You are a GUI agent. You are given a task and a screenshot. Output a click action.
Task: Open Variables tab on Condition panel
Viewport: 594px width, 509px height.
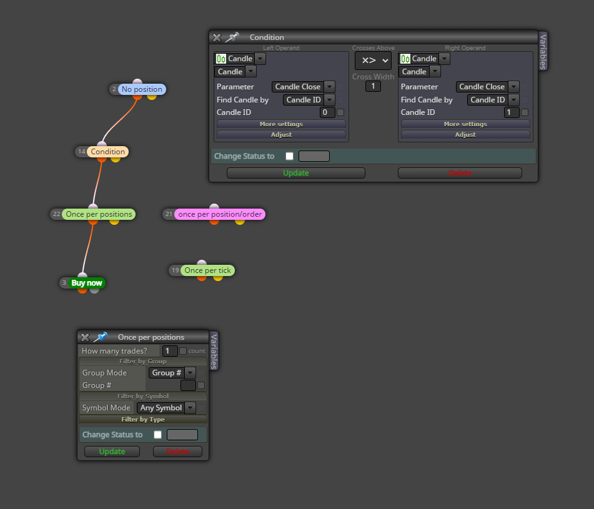click(x=543, y=51)
